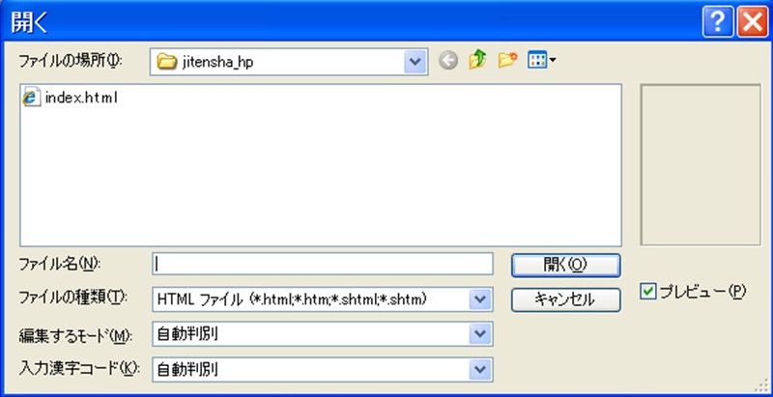Click the dialog resize grip corner
The image size is (773, 397).
pos(761,386)
